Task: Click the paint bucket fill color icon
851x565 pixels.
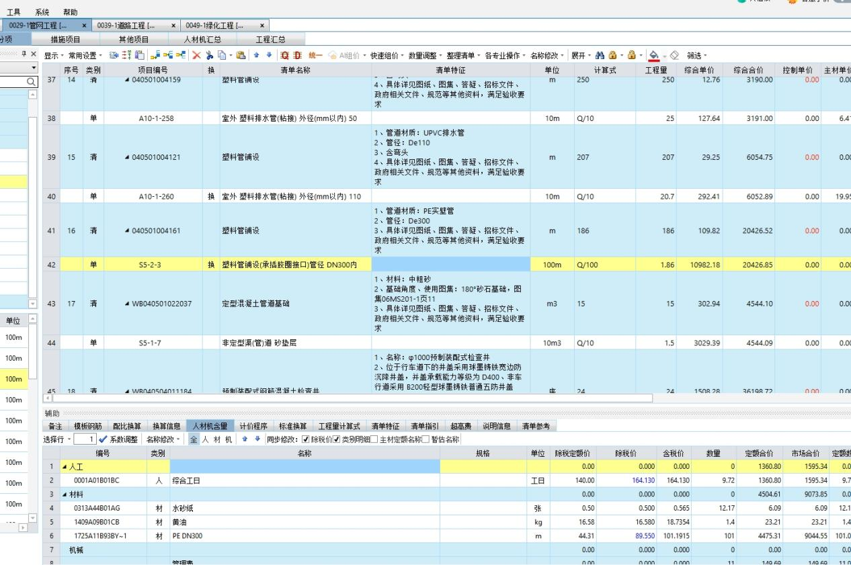Action: coord(654,56)
